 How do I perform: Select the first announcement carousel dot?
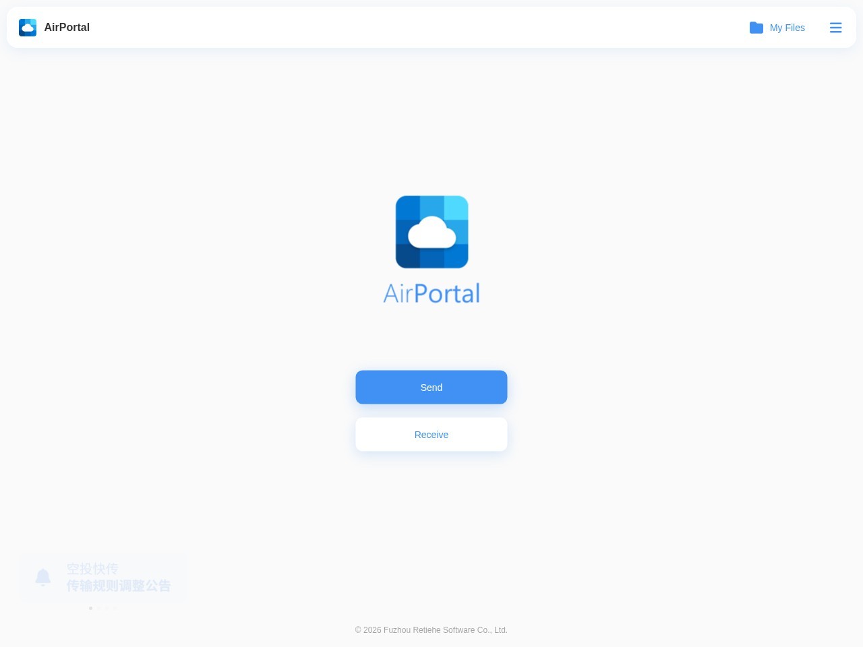tap(90, 608)
